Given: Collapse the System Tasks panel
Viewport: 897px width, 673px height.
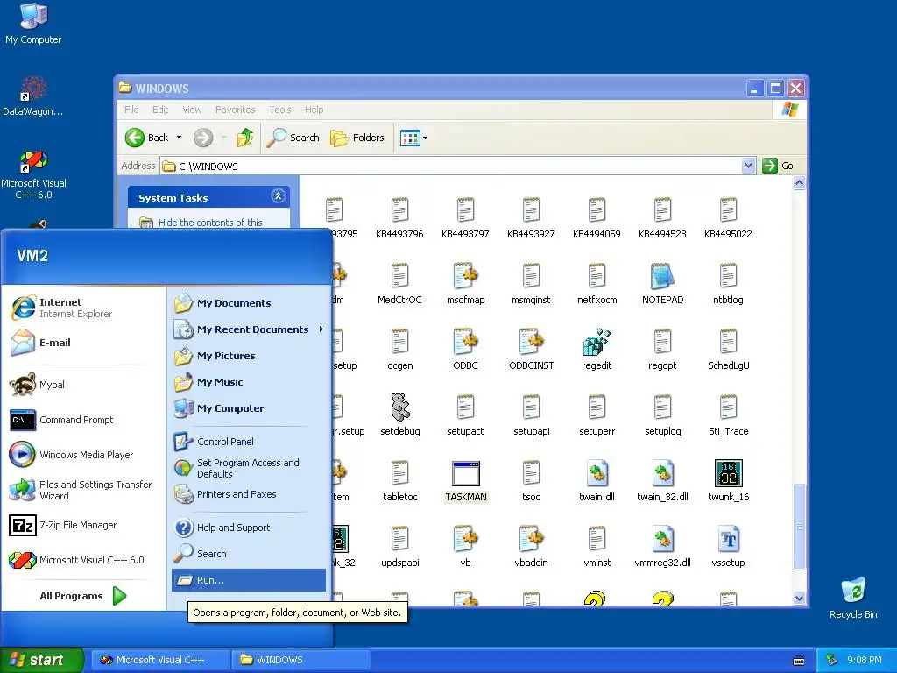Looking at the screenshot, I should click(x=278, y=196).
